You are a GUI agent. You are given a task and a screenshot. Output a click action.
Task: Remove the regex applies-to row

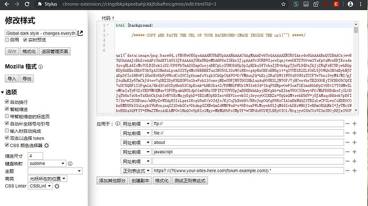pos(347,171)
